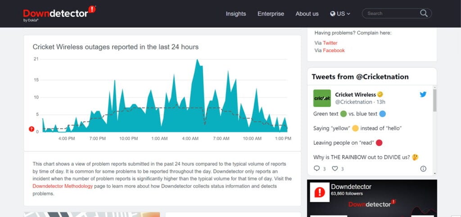Image resolution: width=461 pixels, height=217 pixels.
Task: Click the '7:00 PM' axis label
Action: tap(97, 138)
